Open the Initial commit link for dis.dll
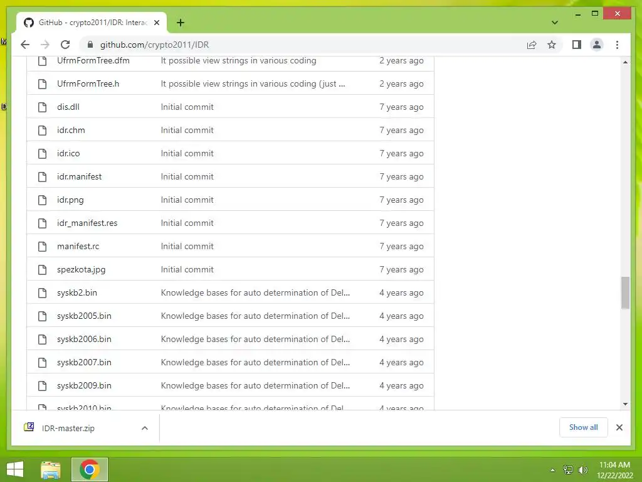 (187, 107)
